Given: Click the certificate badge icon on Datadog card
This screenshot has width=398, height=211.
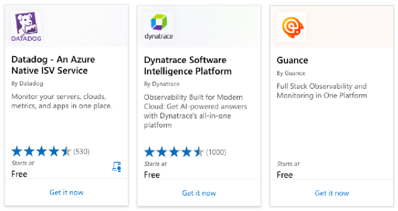Looking at the screenshot, I should (x=117, y=167).
